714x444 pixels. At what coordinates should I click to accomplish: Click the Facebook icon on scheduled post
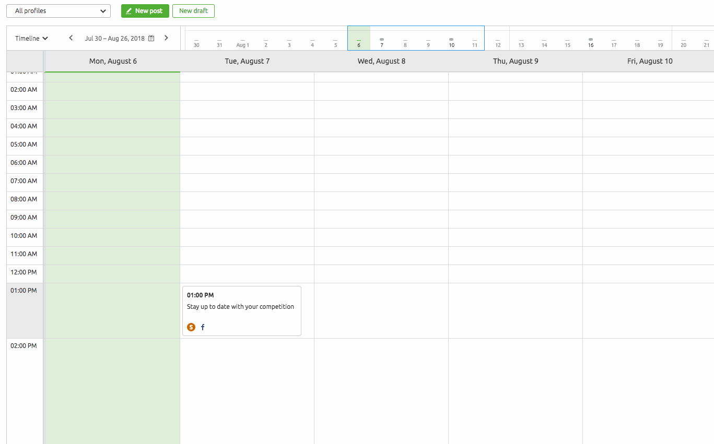pyautogui.click(x=203, y=327)
